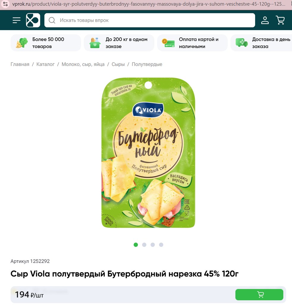The width and height of the screenshot is (292, 305).
Task: Click the site settings icon in address bar
Action: pos(5,4)
